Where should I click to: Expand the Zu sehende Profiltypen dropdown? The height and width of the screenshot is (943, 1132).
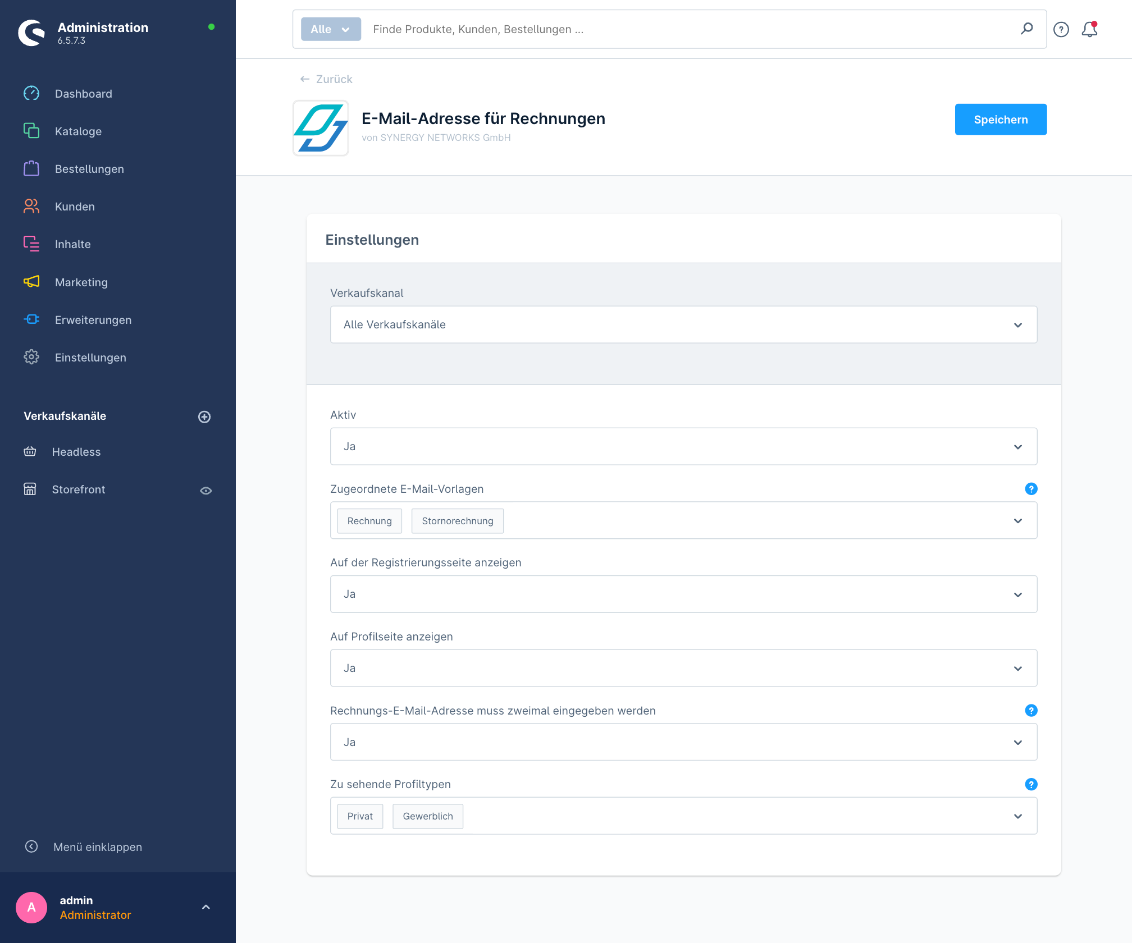click(x=1019, y=816)
